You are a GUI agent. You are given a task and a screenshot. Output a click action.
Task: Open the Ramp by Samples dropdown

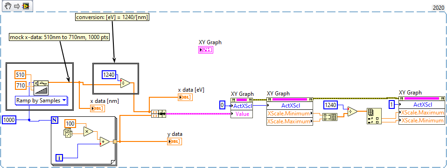pos(42,101)
